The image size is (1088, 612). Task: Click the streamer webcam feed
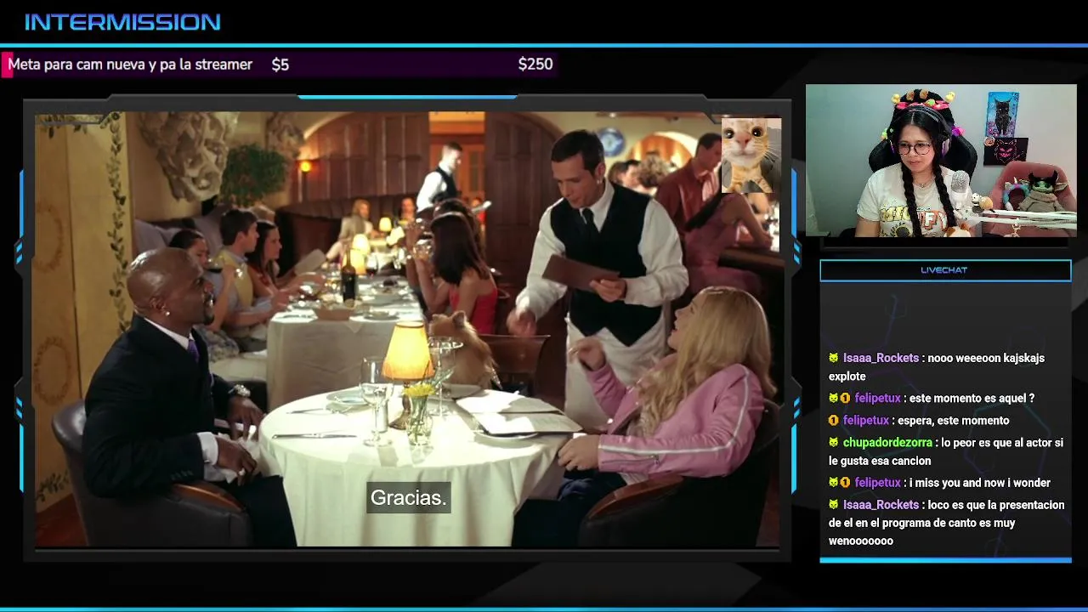click(941, 161)
